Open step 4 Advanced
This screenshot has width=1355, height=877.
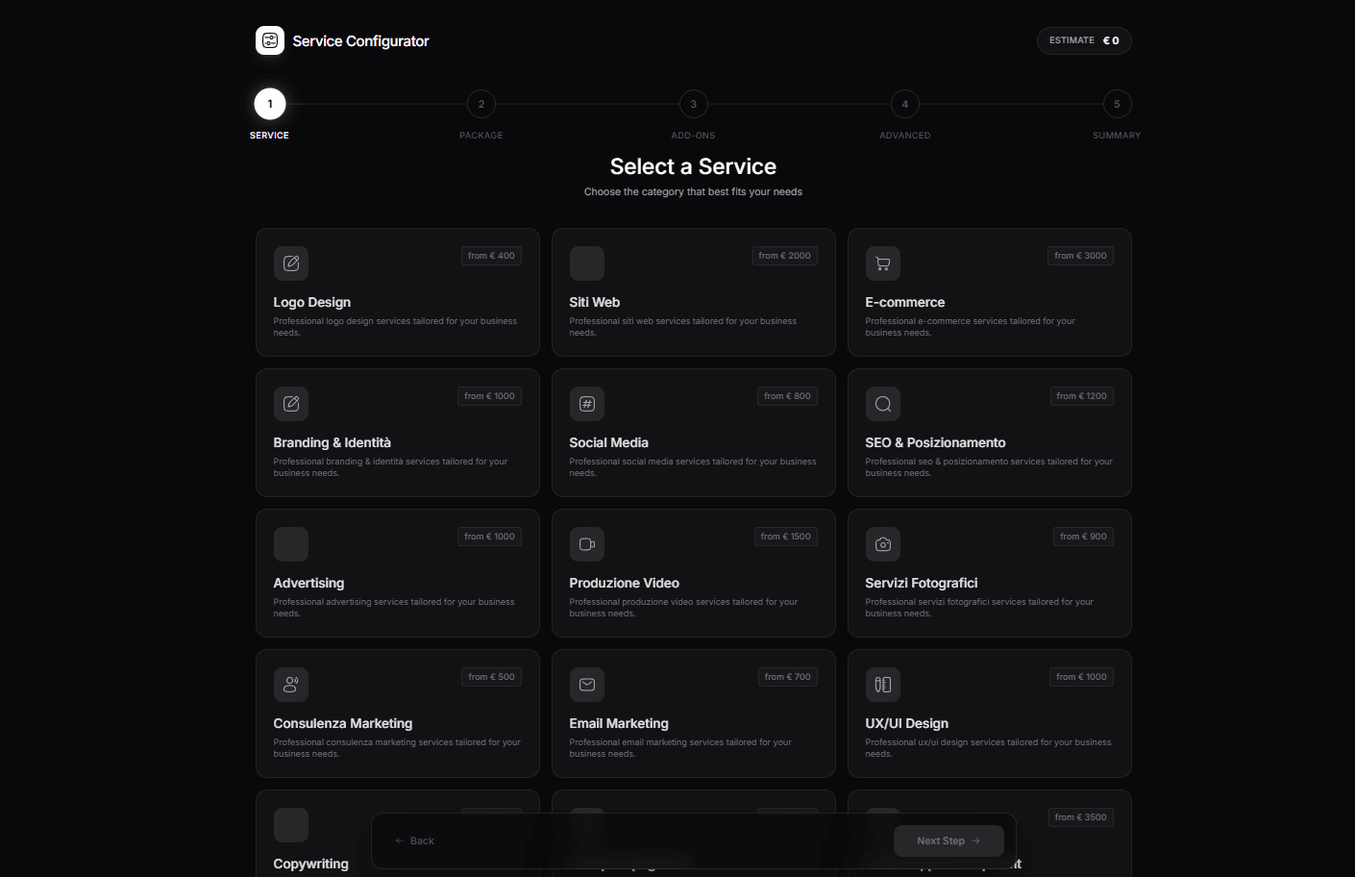pyautogui.click(x=904, y=104)
